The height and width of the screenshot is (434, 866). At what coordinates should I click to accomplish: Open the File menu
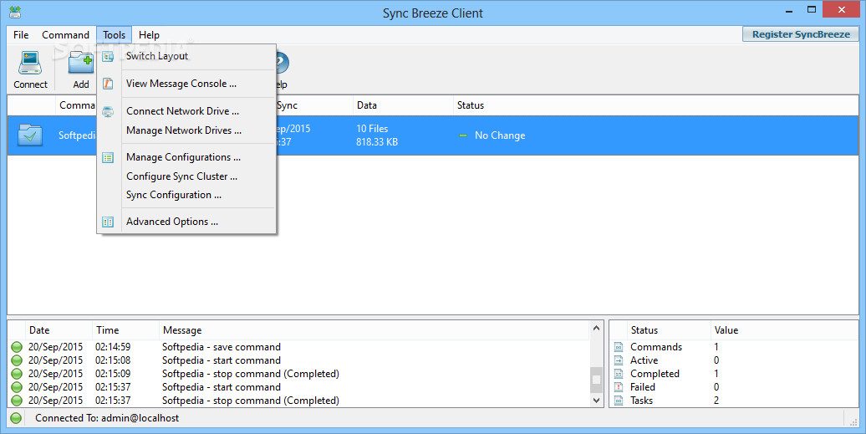[21, 35]
